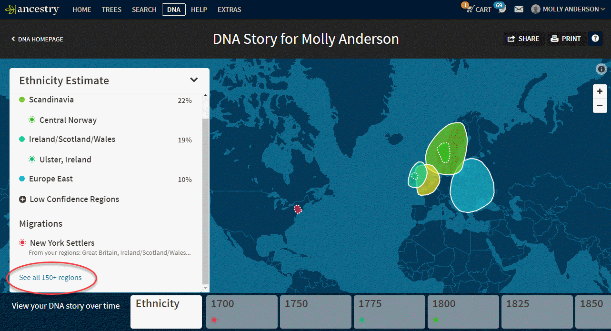Toggle the Scandinavia region marker dot

point(21,99)
